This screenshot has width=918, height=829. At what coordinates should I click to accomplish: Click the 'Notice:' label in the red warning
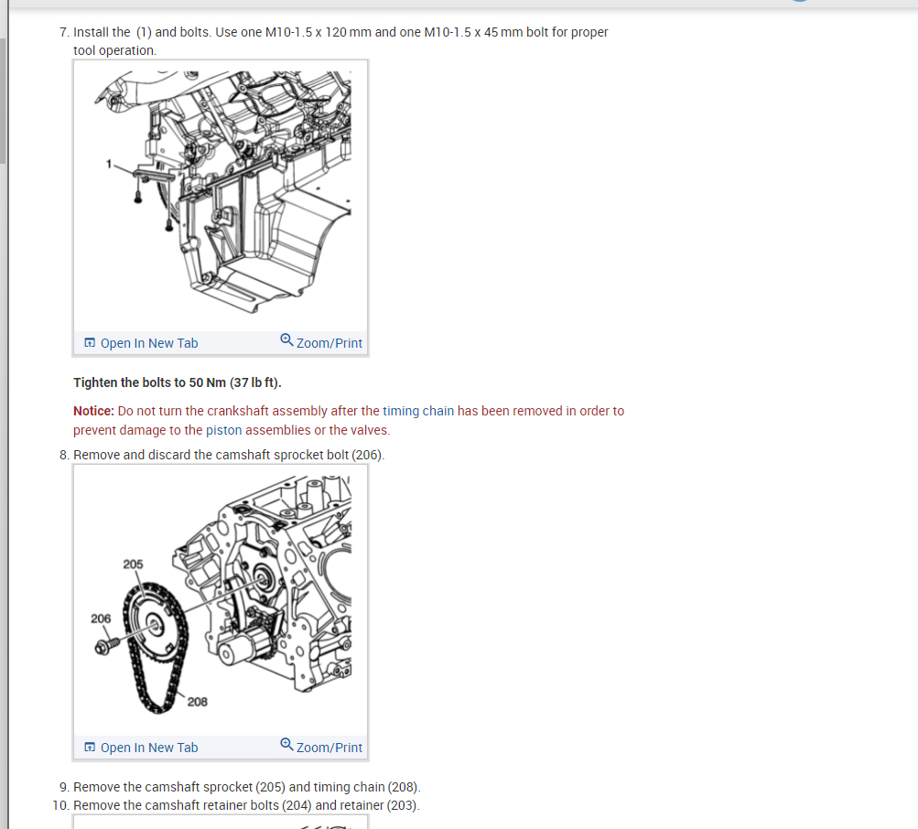tap(93, 411)
